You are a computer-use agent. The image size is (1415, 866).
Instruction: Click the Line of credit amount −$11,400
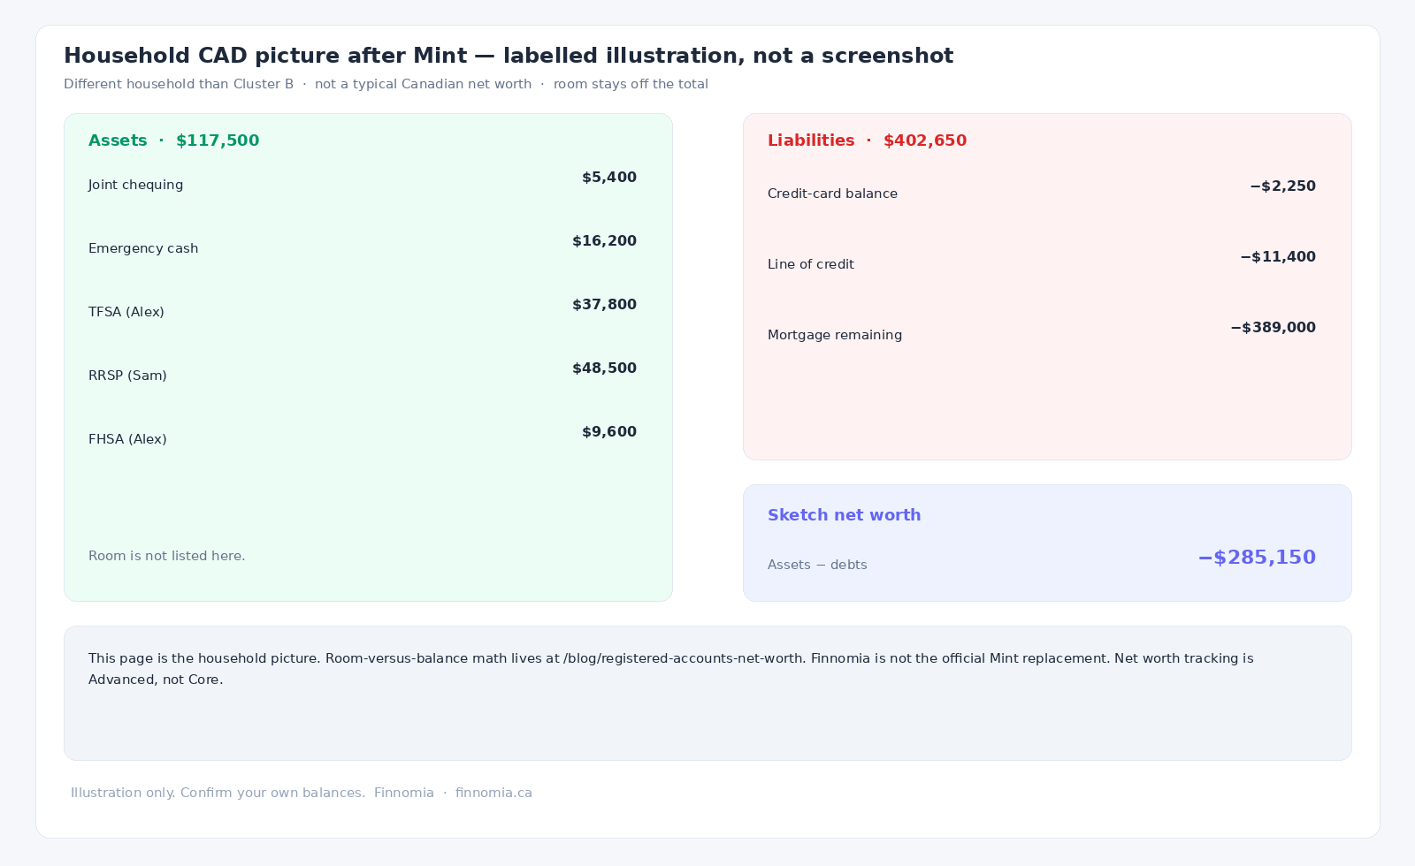tap(1278, 257)
